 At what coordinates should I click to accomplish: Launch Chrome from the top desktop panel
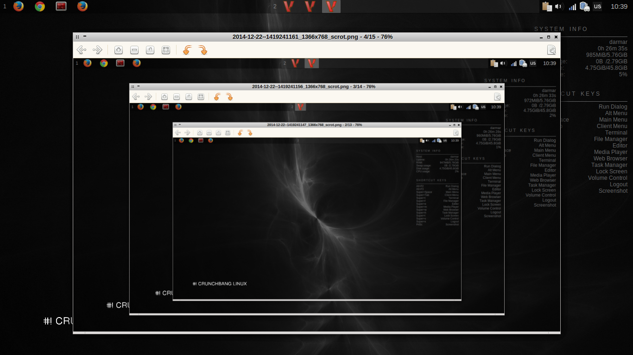[x=40, y=6]
